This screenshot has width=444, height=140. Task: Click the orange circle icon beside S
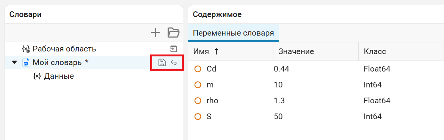[198, 116]
